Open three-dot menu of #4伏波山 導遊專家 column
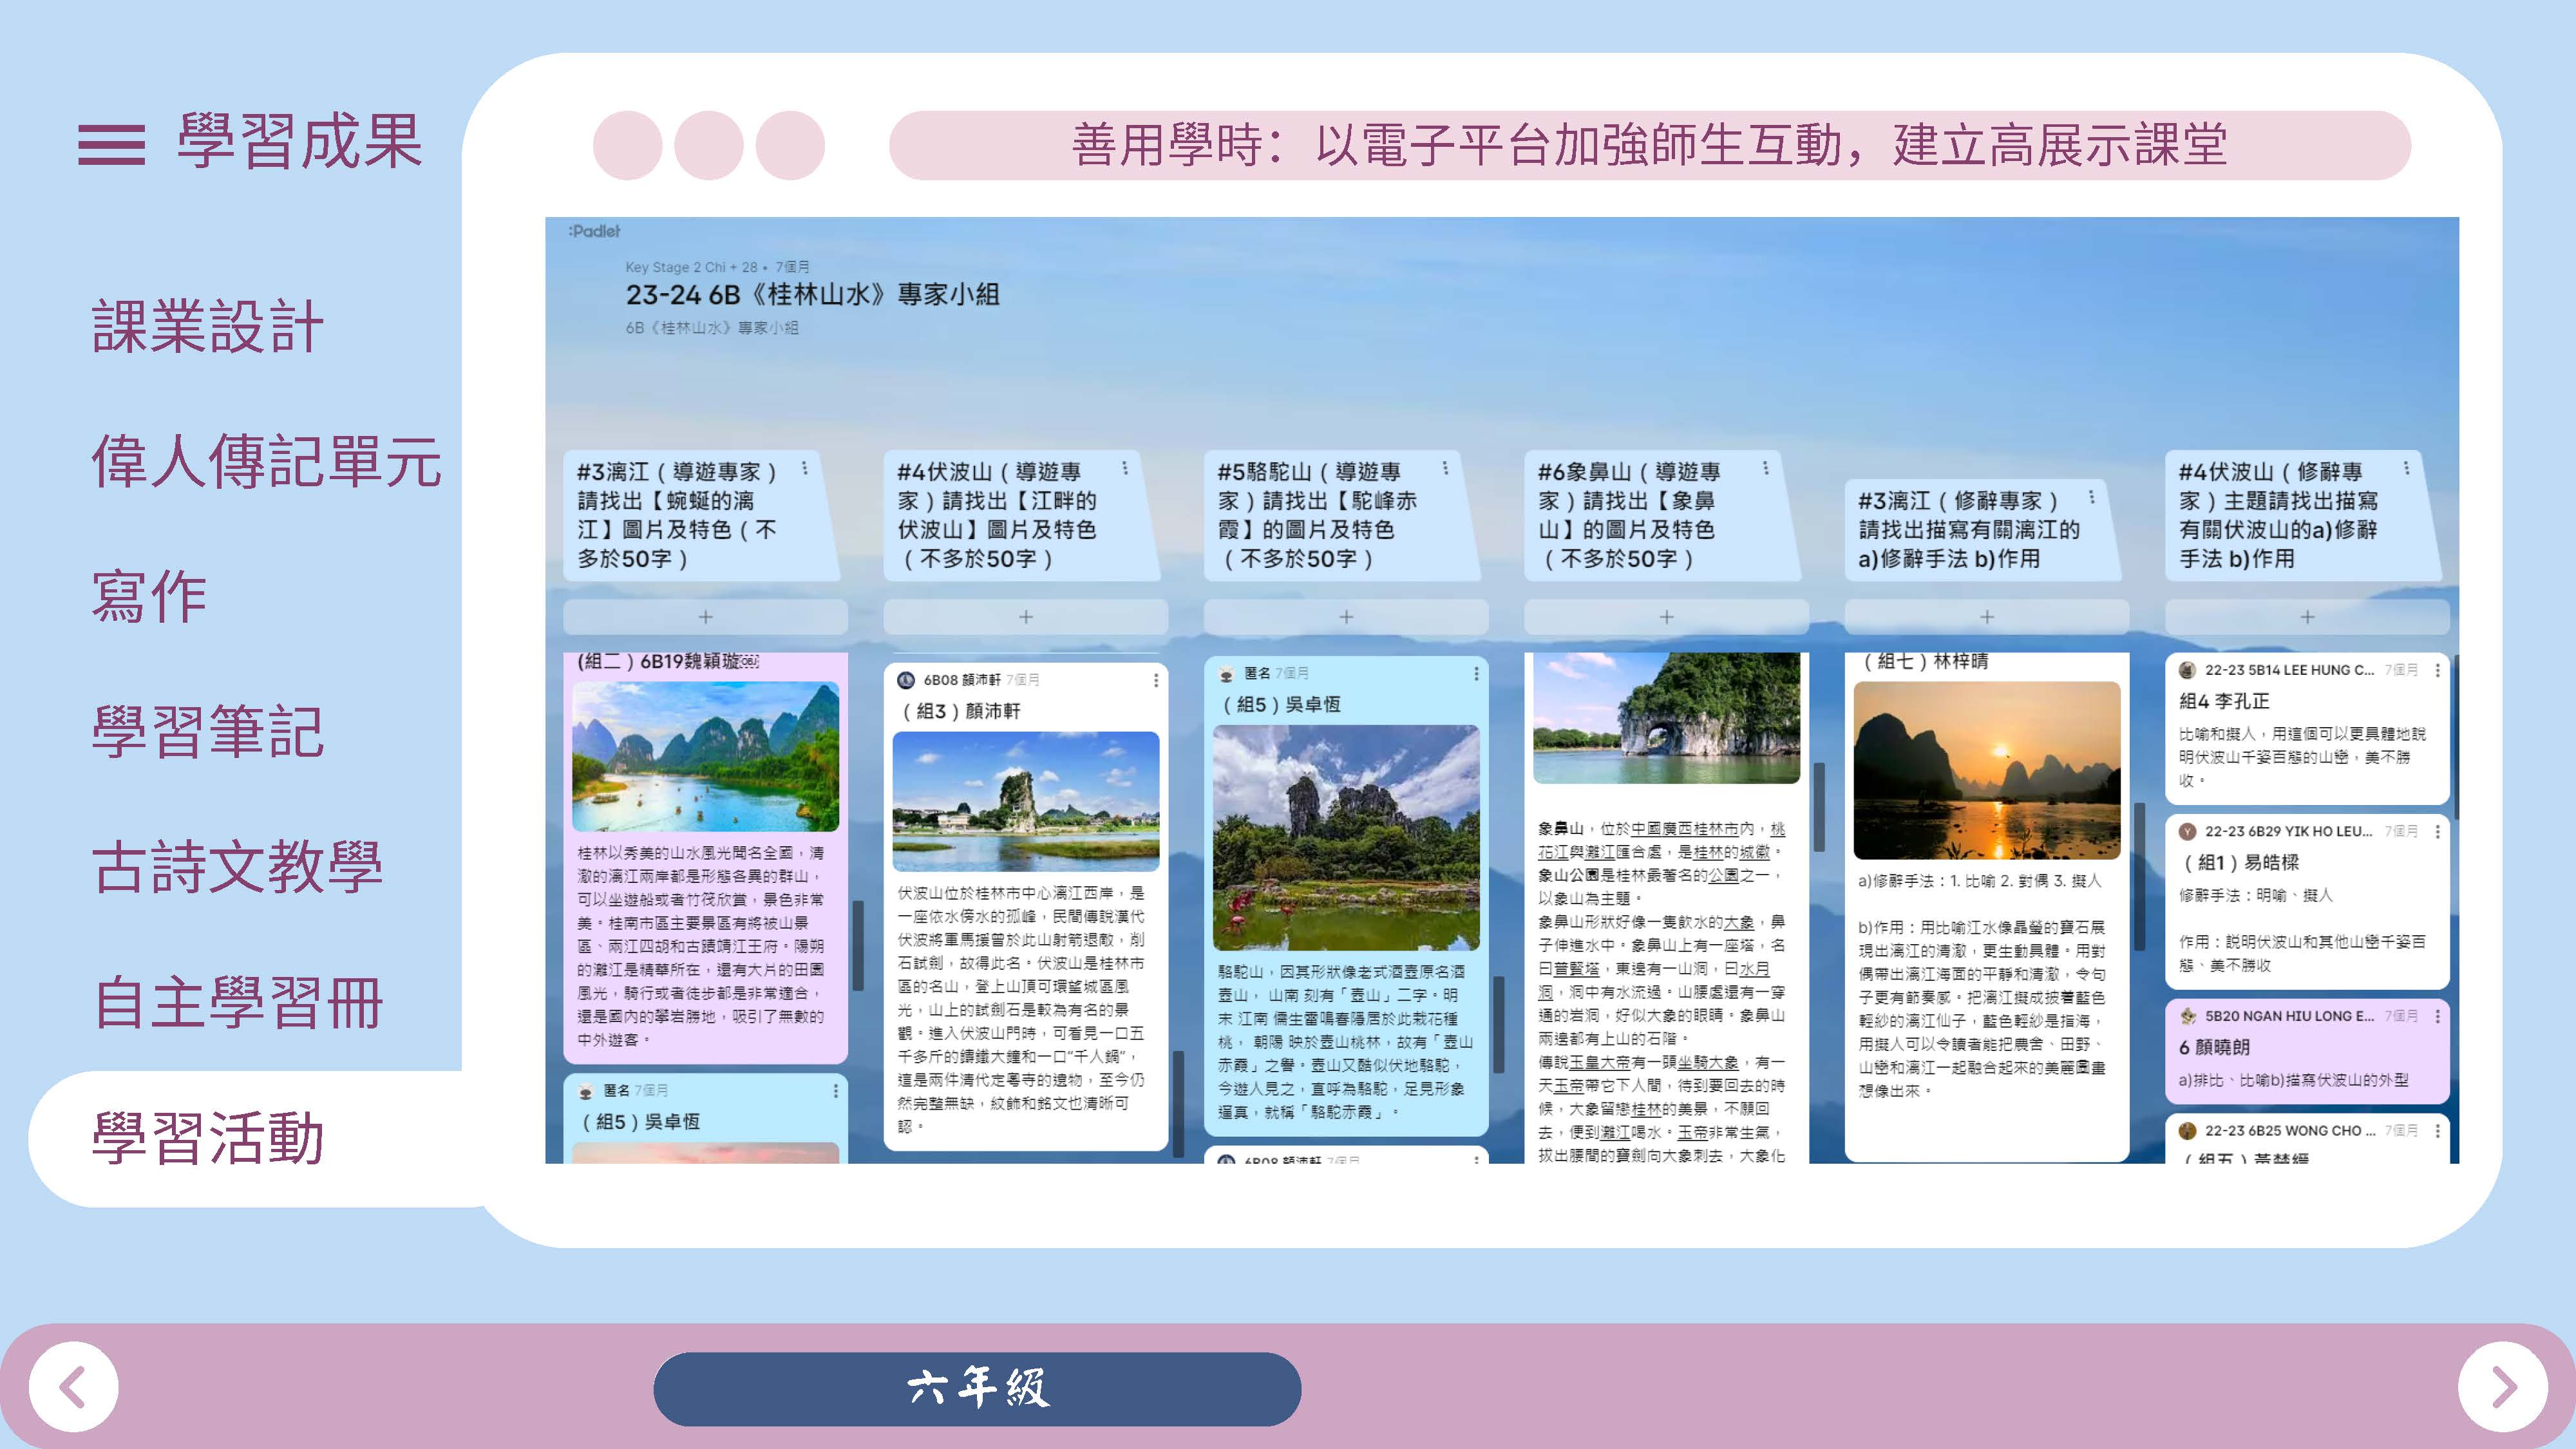This screenshot has height=1449, width=2576. (x=1125, y=468)
